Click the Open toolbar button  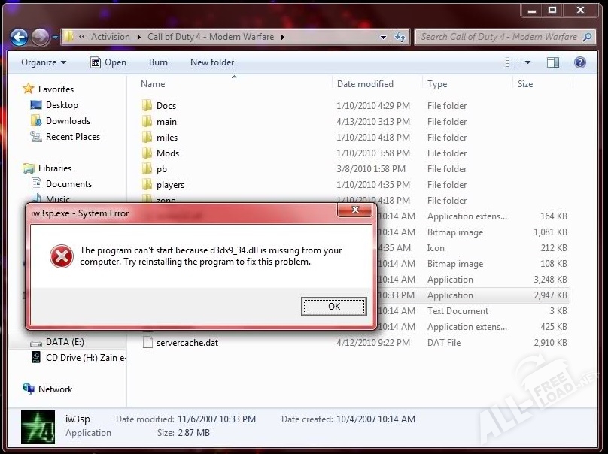tap(108, 62)
